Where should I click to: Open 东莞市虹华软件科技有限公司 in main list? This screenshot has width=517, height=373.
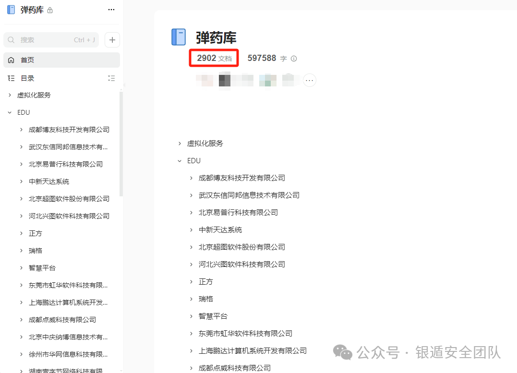pos(245,334)
